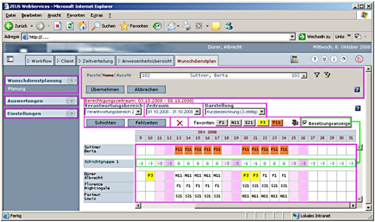Open the Bearbeiten menu
The image size is (375, 222).
(x=31, y=15)
